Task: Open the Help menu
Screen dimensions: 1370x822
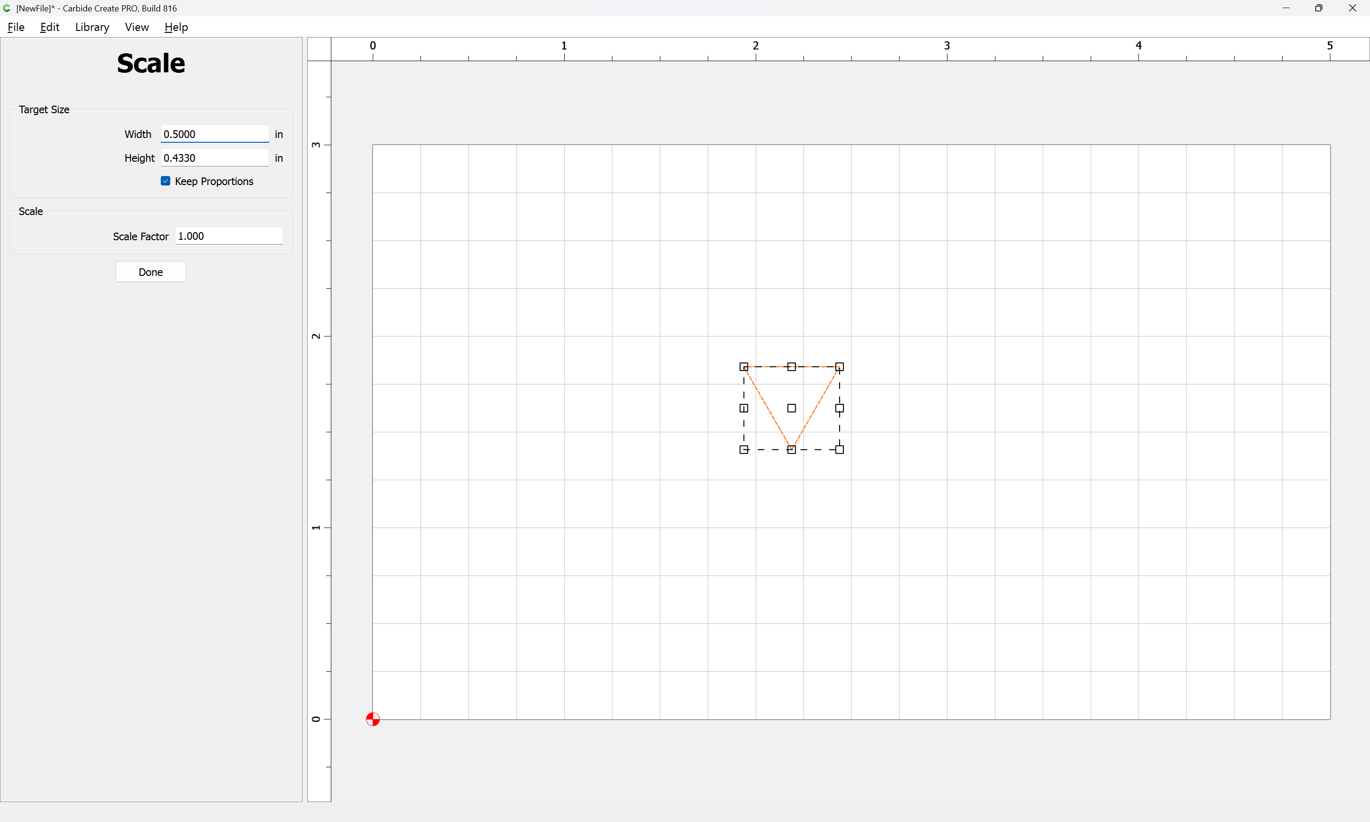Action: [176, 27]
